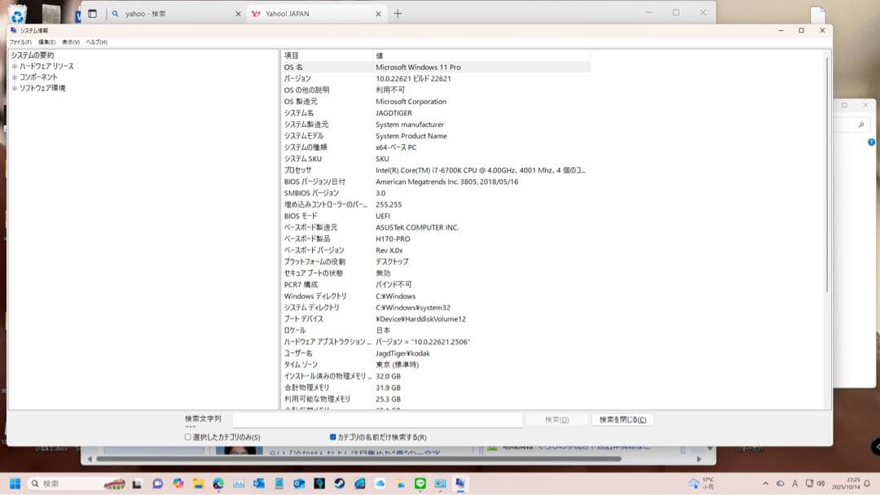This screenshot has width=880, height=495.
Task: Open LINE from the taskbar
Action: 420,484
